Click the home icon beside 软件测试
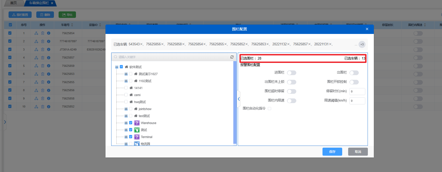This screenshot has width=442, height=172. [127, 67]
